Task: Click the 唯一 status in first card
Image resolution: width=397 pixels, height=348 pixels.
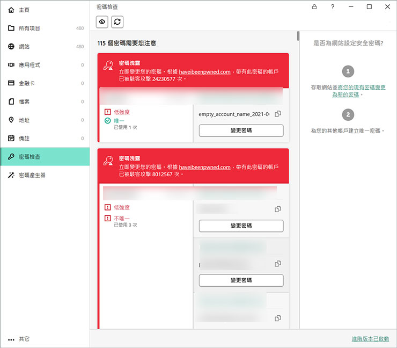Action: point(119,121)
